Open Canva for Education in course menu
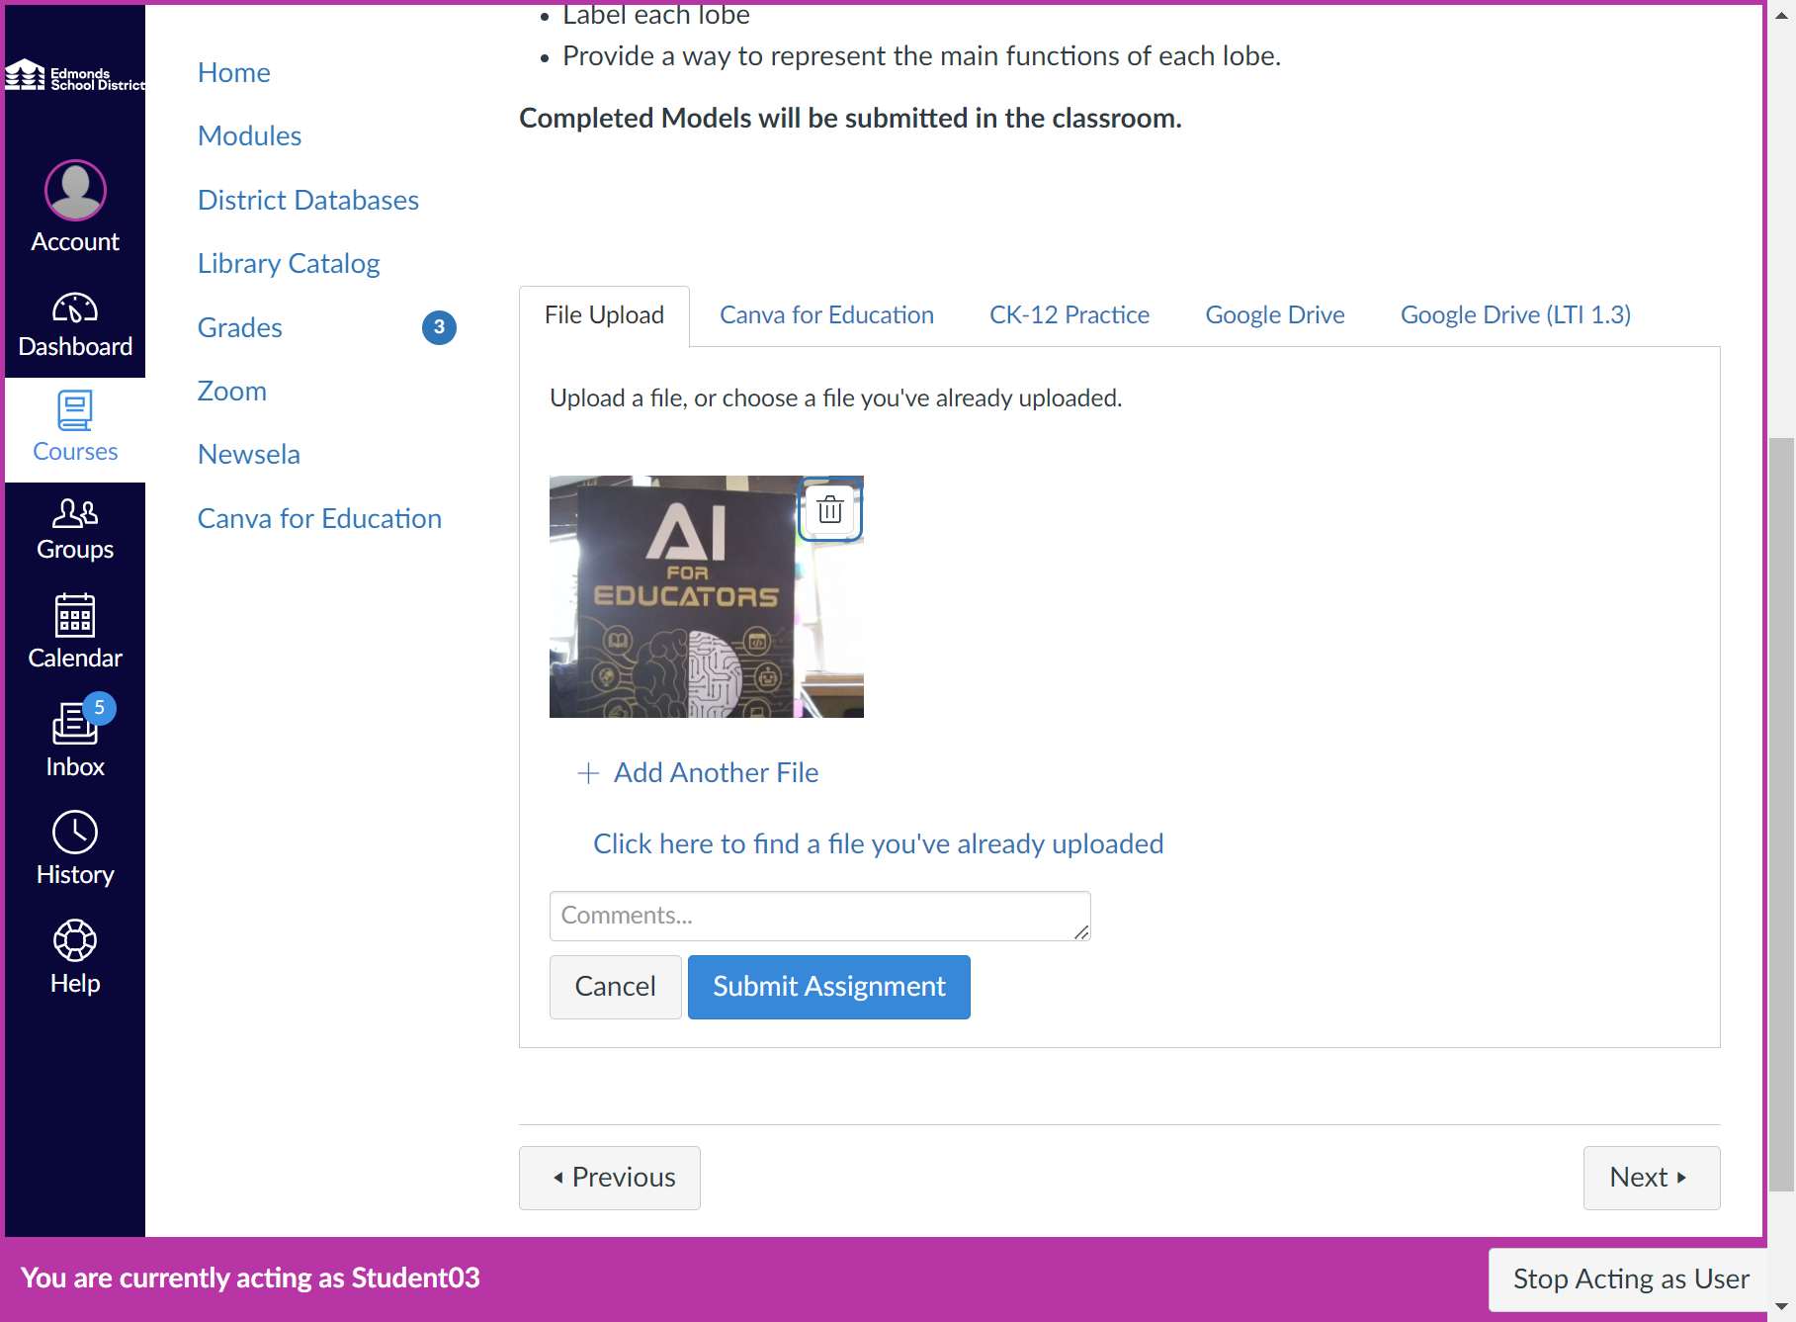This screenshot has height=1322, width=1796. pos(319,519)
